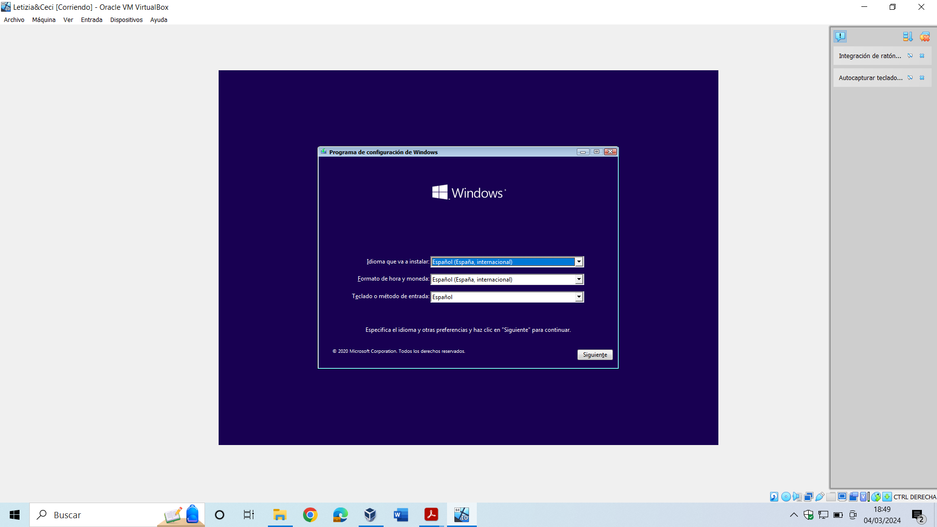Delete all notifications with the red-cross icon
This screenshot has width=937, height=527.
coord(924,37)
